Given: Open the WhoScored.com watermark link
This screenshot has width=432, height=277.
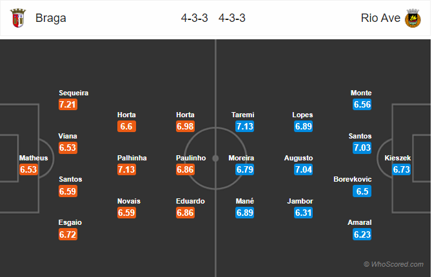Looking at the screenshot, I should click(393, 264).
